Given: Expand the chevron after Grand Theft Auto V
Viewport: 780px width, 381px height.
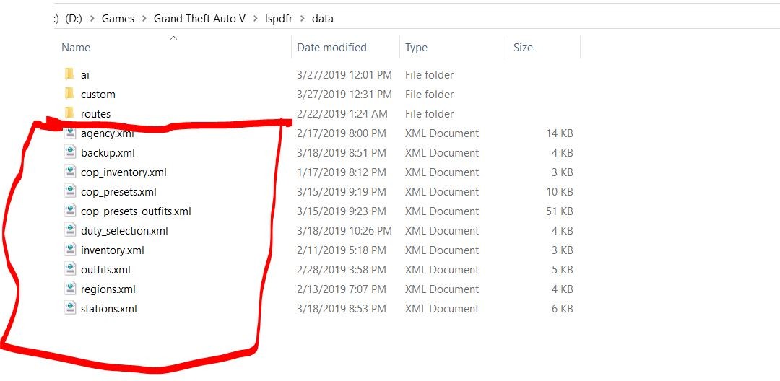Looking at the screenshot, I should (256, 19).
